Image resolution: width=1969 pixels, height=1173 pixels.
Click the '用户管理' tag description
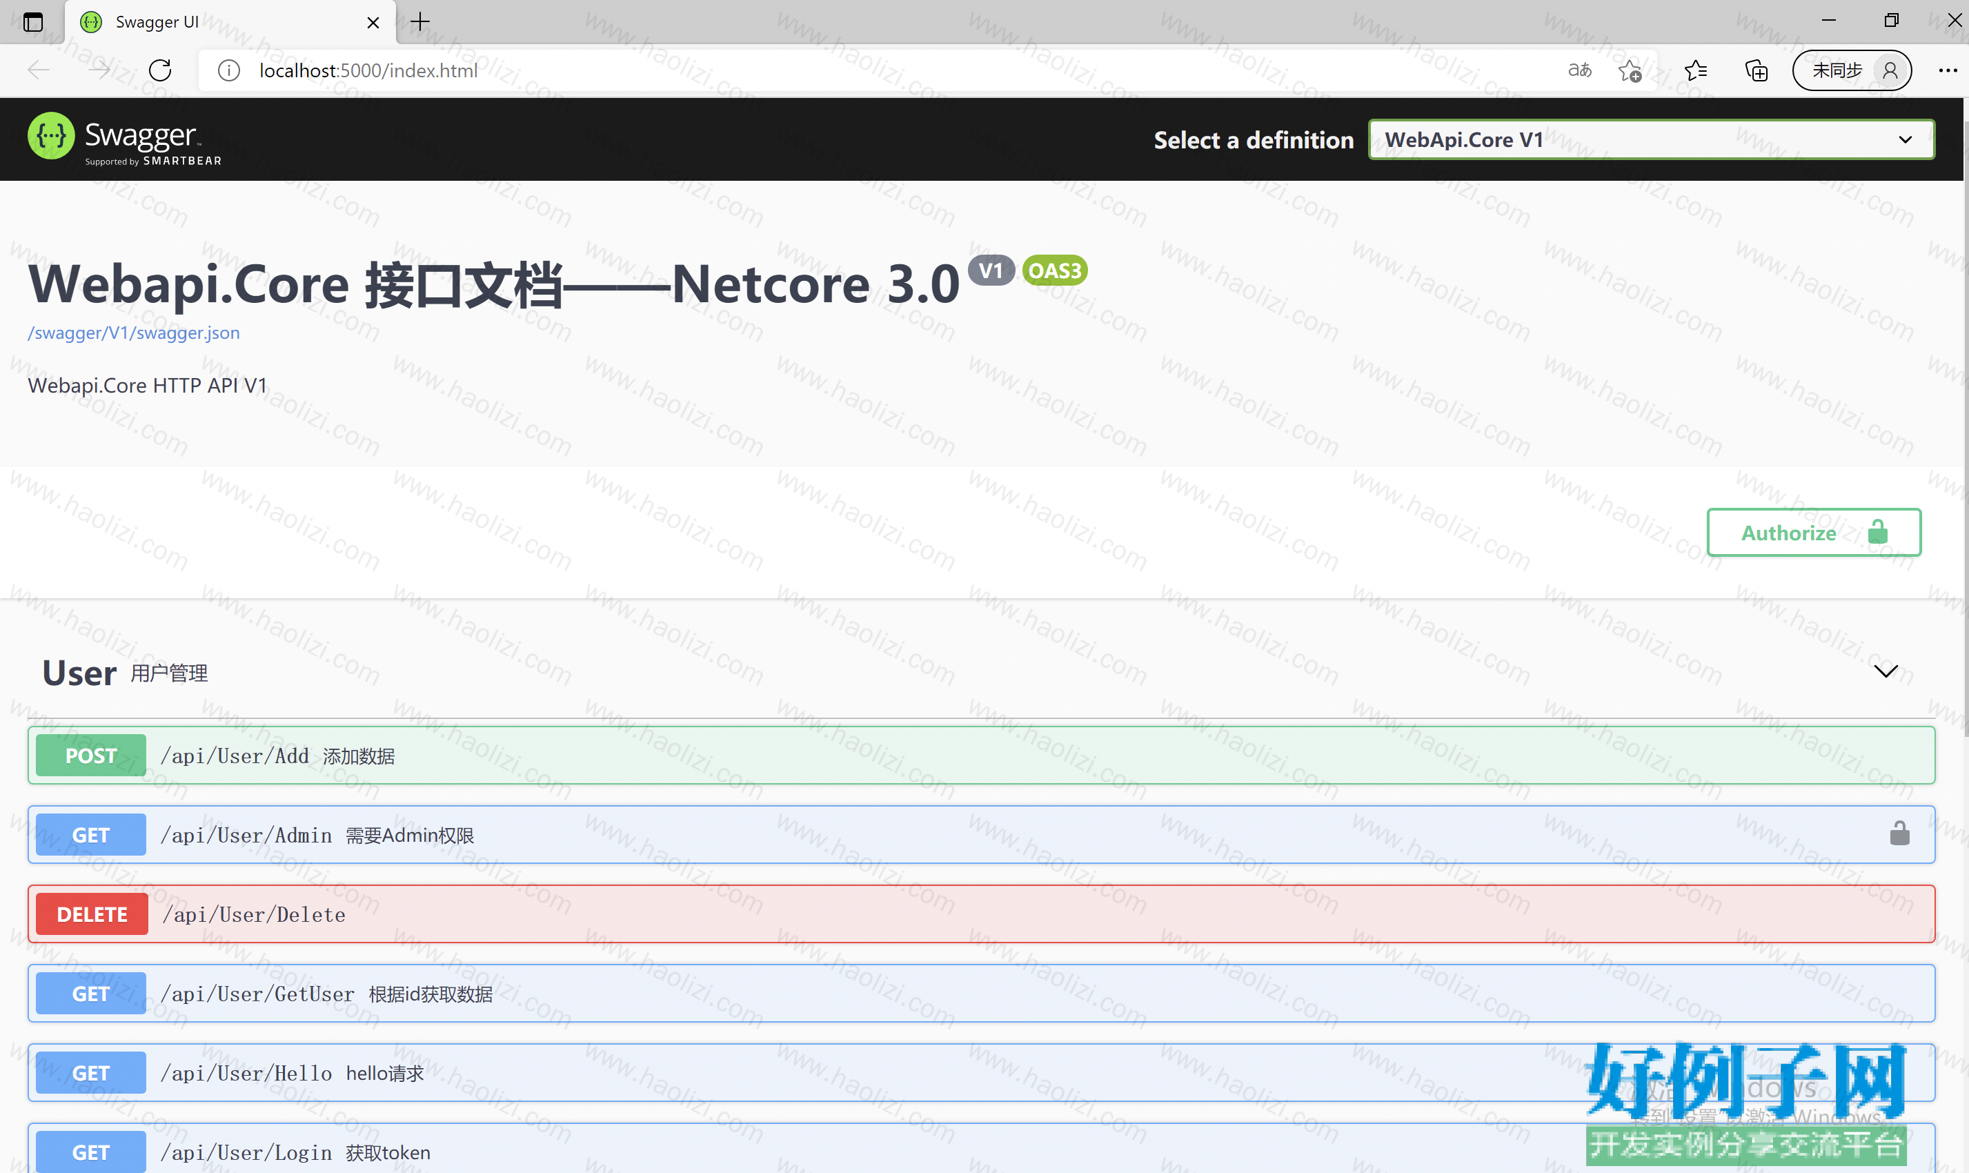169,673
